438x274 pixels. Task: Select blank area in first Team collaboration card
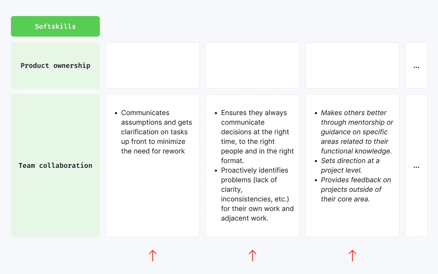(x=153, y=196)
